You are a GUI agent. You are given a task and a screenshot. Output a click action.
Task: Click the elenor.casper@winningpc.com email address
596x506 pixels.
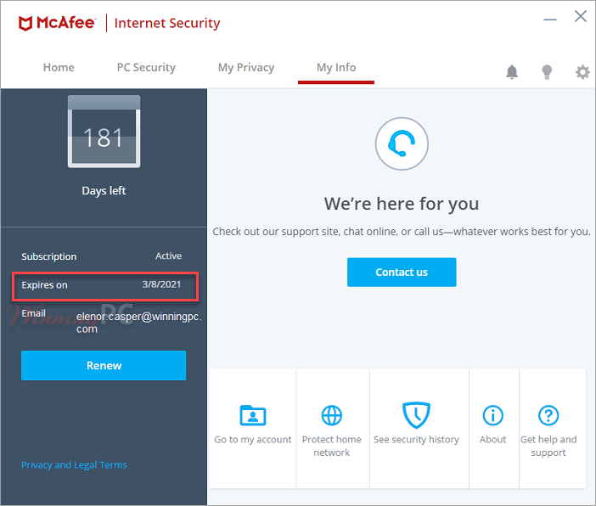pos(138,323)
